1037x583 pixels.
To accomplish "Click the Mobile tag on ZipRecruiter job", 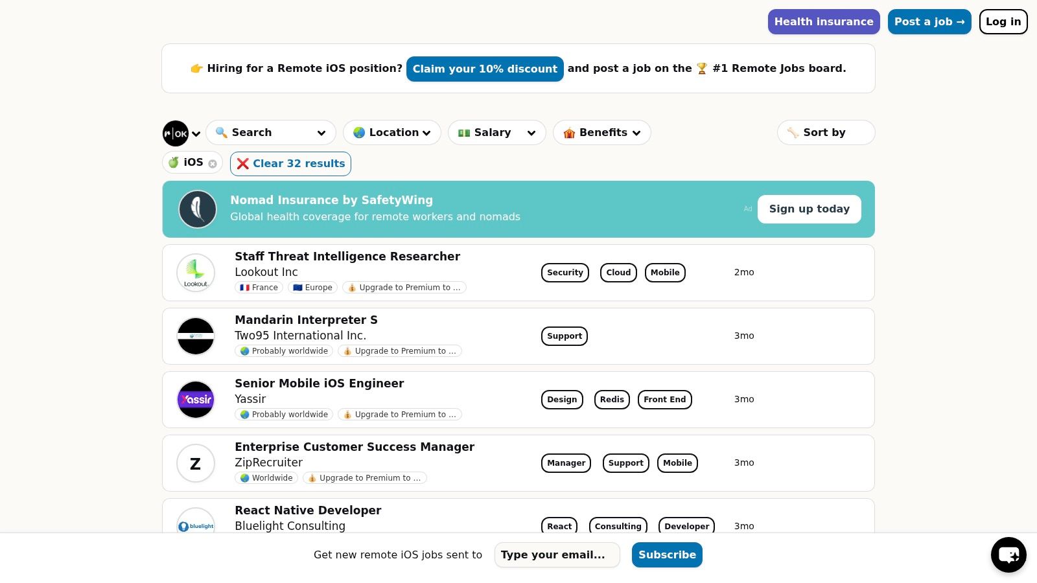I will pyautogui.click(x=677, y=463).
